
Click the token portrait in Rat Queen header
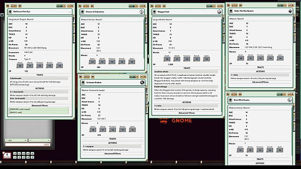290,11
